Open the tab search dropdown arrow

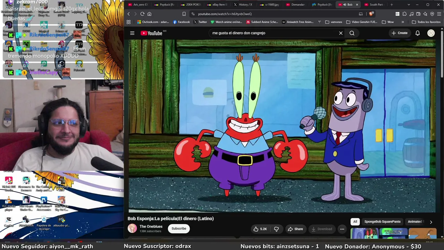tap(409, 5)
